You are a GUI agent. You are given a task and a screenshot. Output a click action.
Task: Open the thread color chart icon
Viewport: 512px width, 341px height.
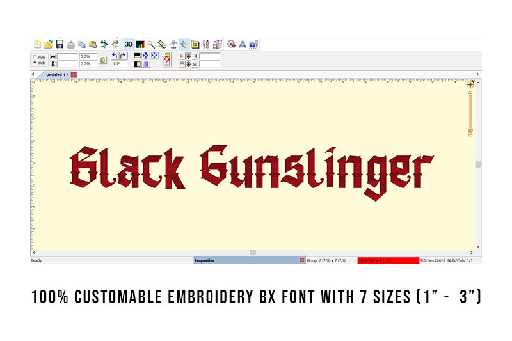[140, 44]
